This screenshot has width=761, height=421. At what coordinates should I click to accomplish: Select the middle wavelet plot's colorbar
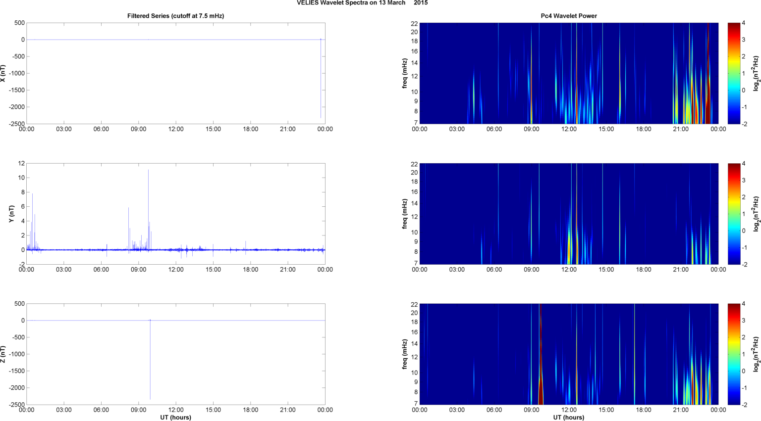tap(734, 214)
